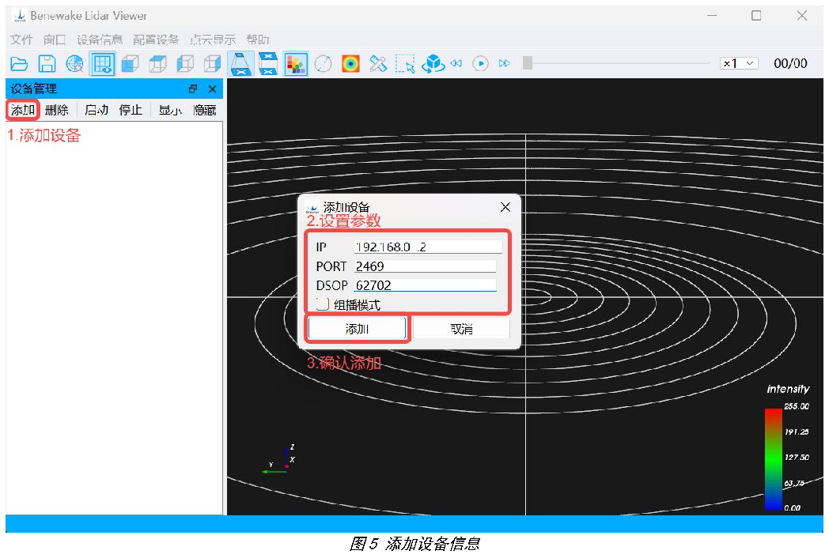Viewport: 829px width, 558px height.
Task: Click the save disk icon
Action: point(47,64)
